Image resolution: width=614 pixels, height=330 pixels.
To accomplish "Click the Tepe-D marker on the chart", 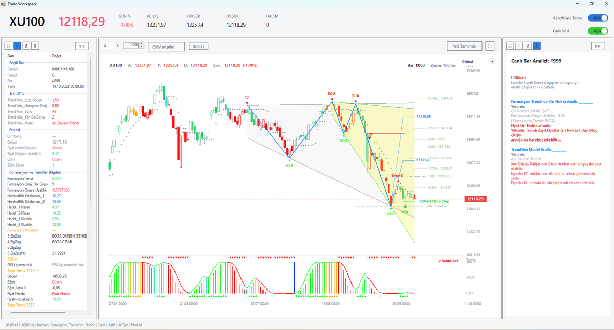I will click(x=398, y=176).
